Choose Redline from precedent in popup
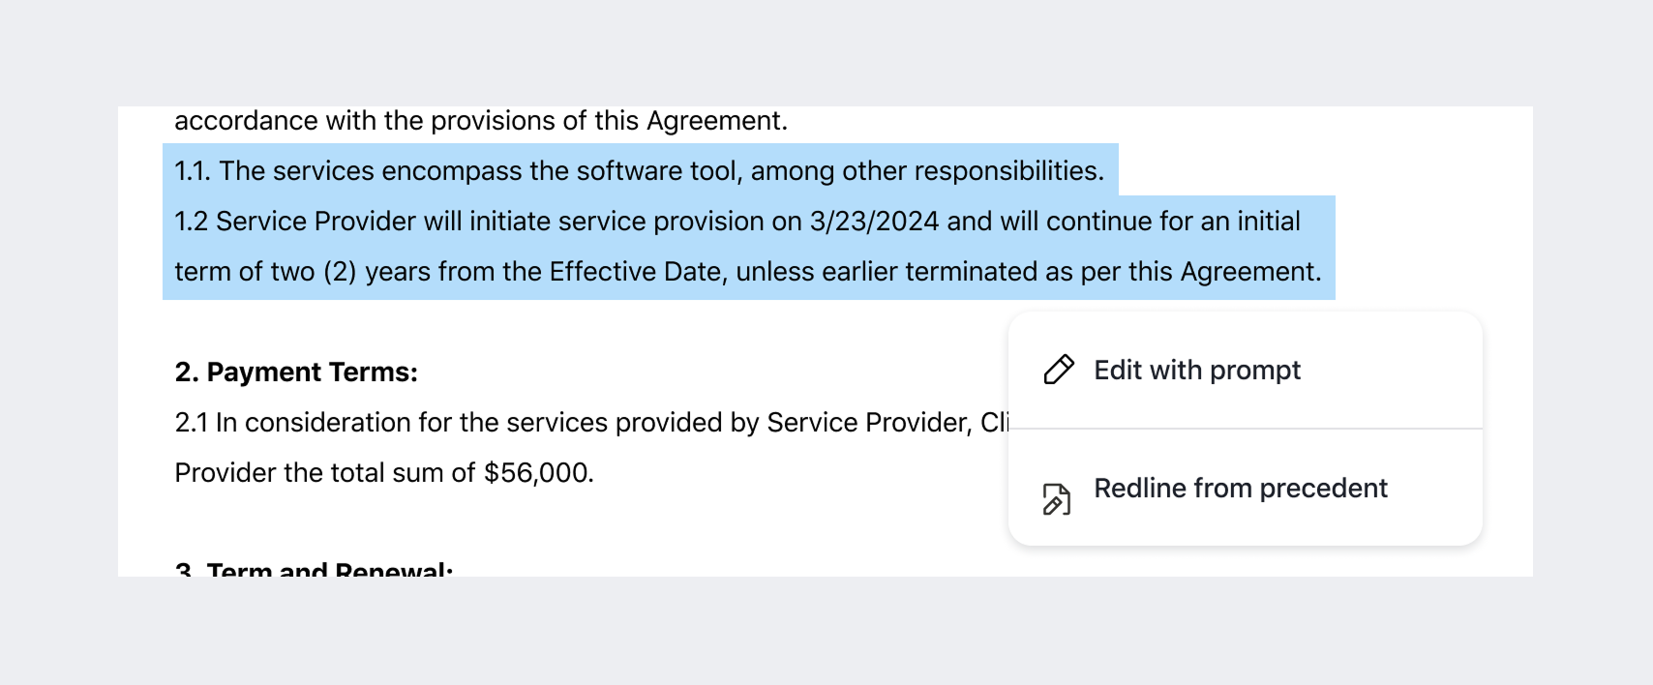The height and width of the screenshot is (685, 1653). 1246,488
